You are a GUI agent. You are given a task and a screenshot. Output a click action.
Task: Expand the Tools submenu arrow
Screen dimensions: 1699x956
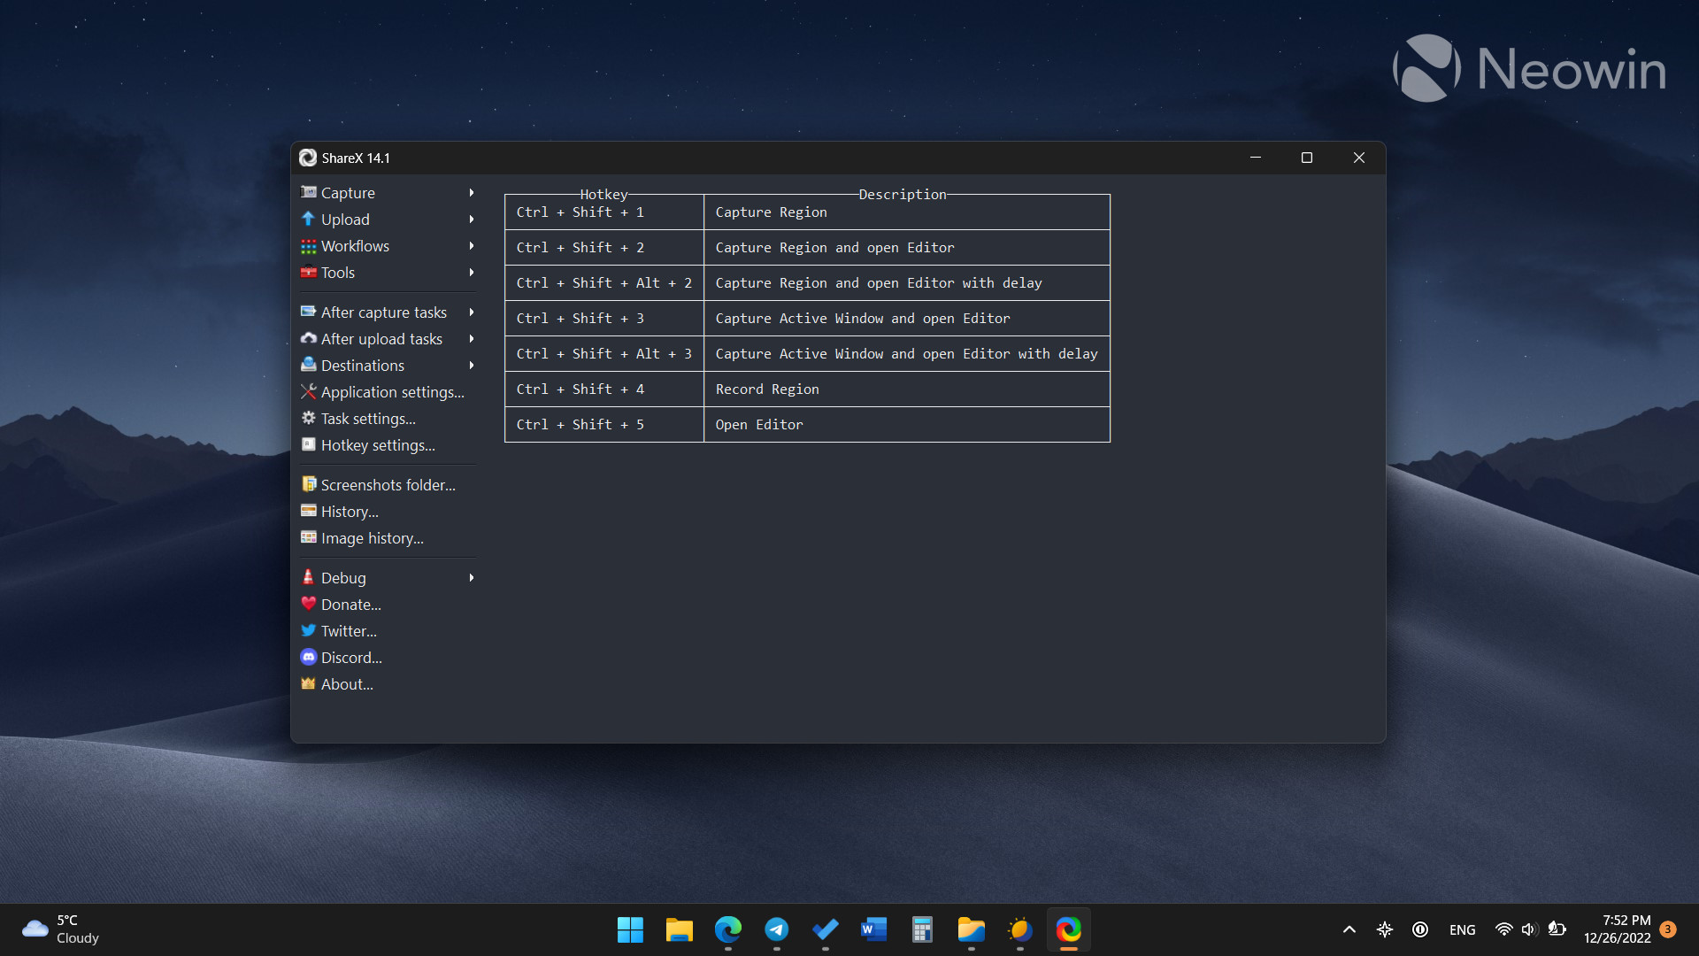tap(472, 273)
